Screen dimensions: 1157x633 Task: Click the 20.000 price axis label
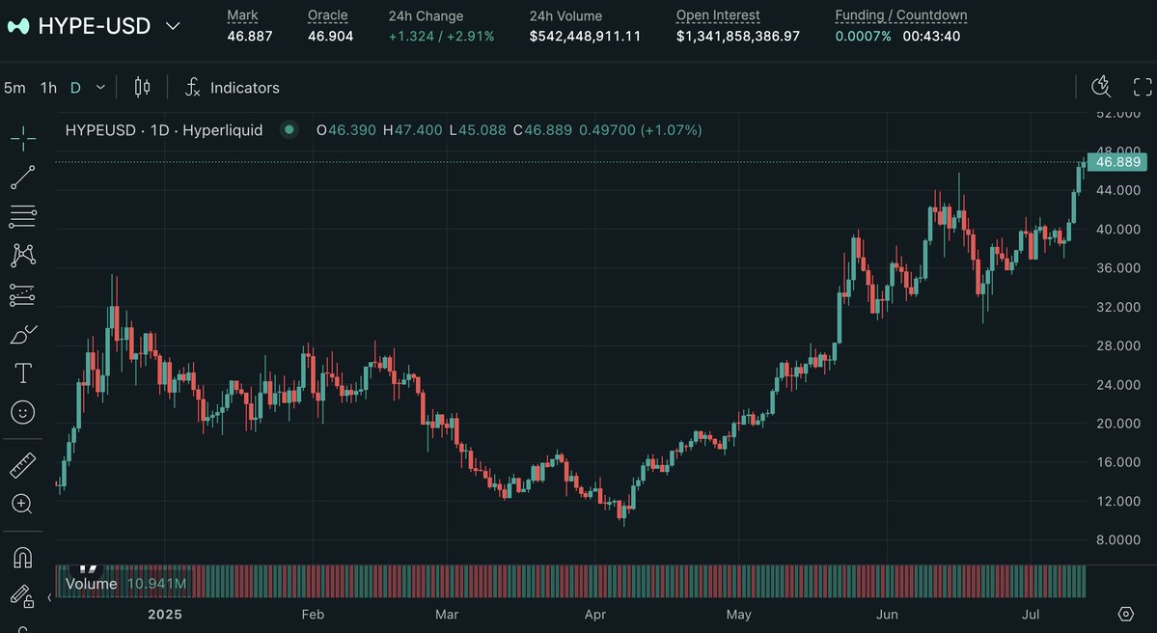(1117, 424)
